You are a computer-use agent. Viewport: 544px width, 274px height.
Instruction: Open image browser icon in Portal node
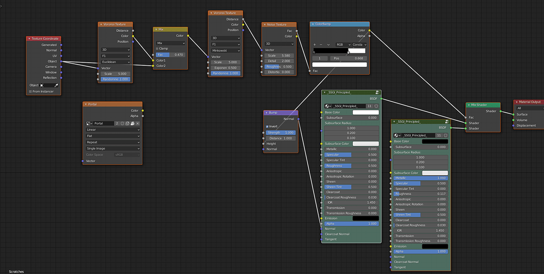(x=89, y=123)
